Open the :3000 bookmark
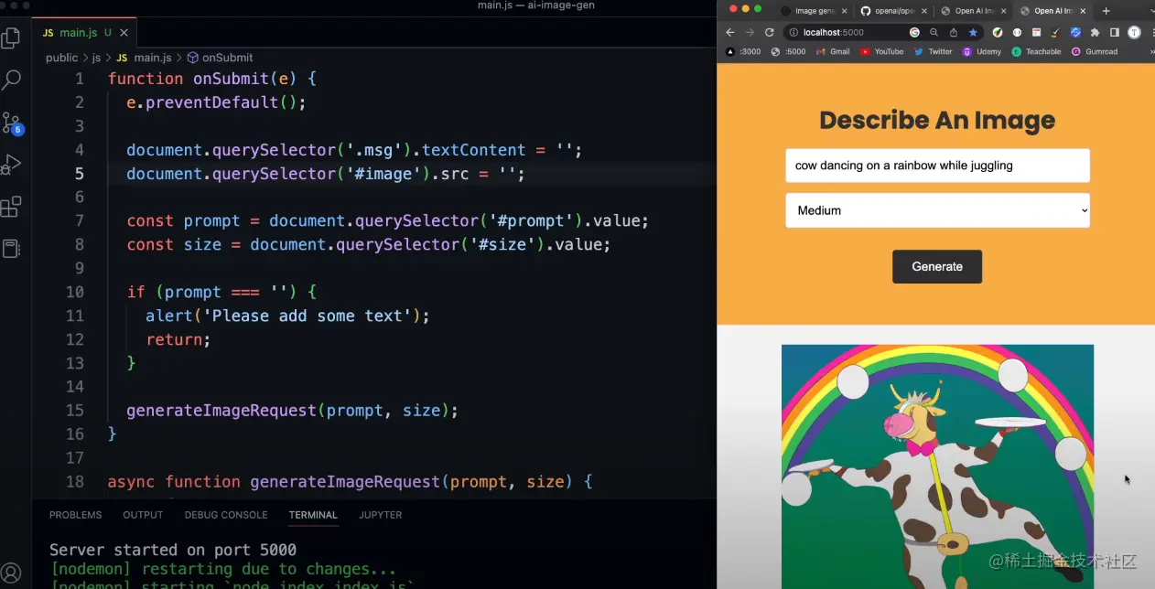The image size is (1155, 589). click(x=743, y=51)
